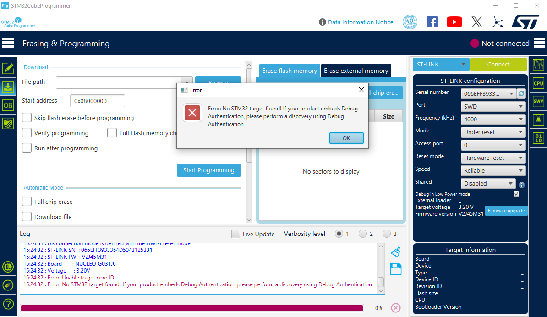Toggle Full Flash memory checksum checkbox

(112, 133)
